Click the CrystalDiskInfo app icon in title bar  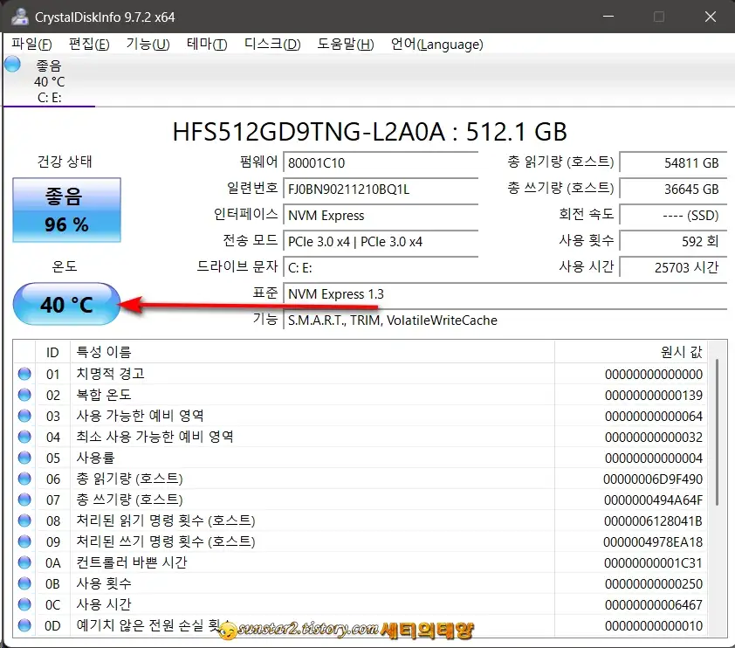(20, 17)
